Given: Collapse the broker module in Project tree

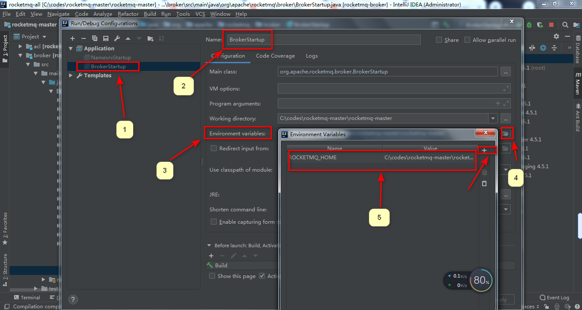Looking at the screenshot, I should 20,56.
